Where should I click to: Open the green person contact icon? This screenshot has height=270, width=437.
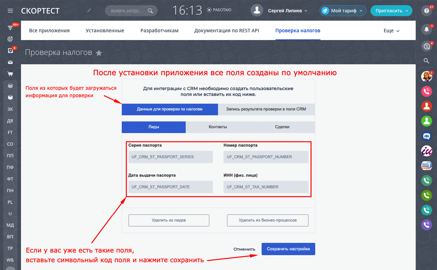tap(427, 121)
